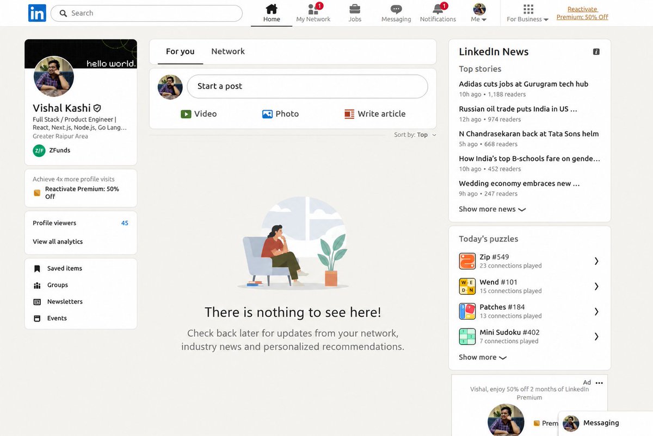Click the Newsletters icon in sidebar
653x436 pixels.
pos(37,302)
